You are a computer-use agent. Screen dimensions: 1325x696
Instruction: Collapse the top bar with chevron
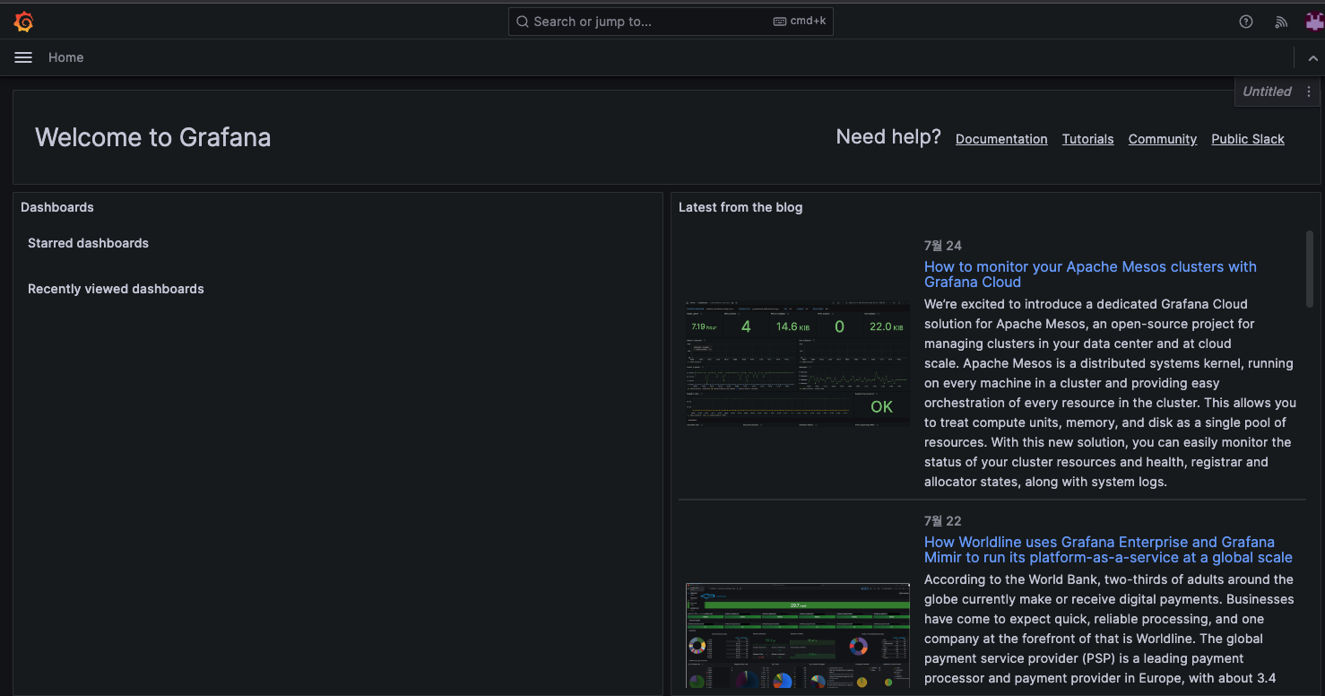tap(1313, 57)
